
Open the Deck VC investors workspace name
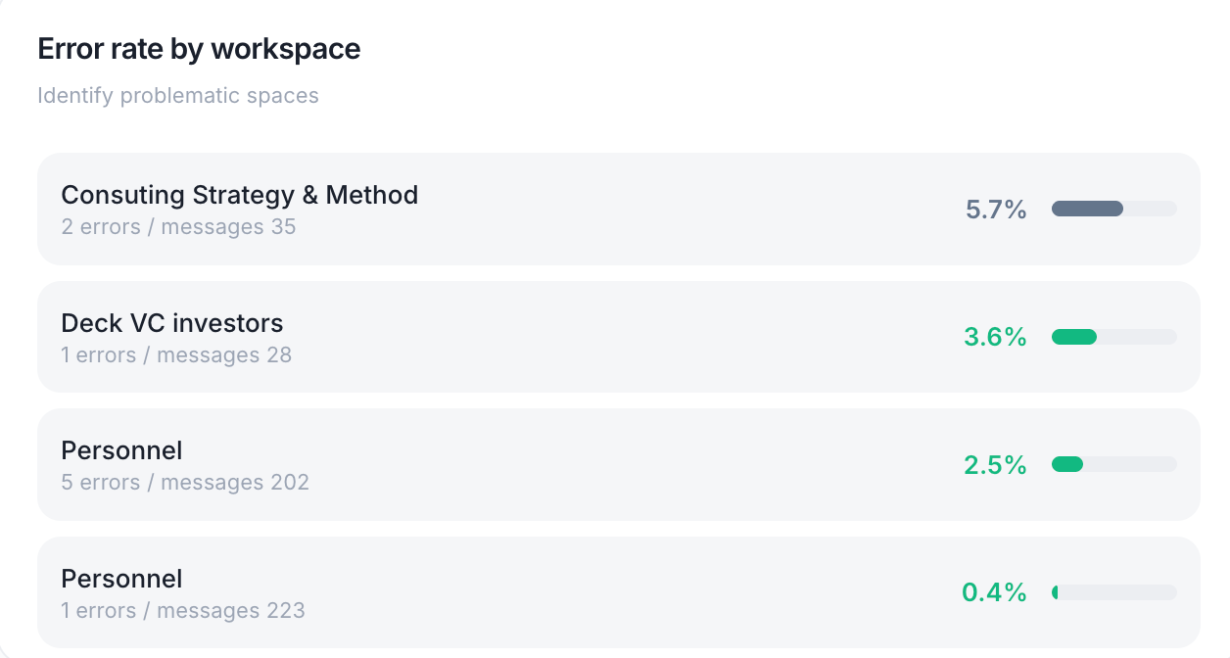tap(171, 323)
